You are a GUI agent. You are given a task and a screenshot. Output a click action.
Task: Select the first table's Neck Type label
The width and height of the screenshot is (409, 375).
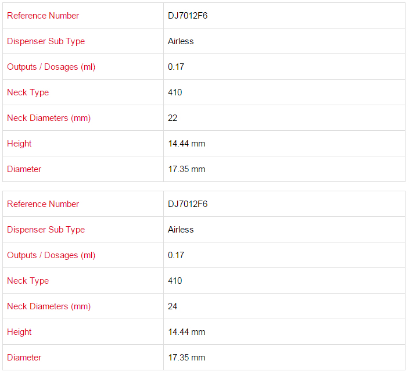pyautogui.click(x=28, y=92)
